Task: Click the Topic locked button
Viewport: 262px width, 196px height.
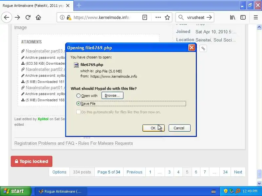Action: 31,161
